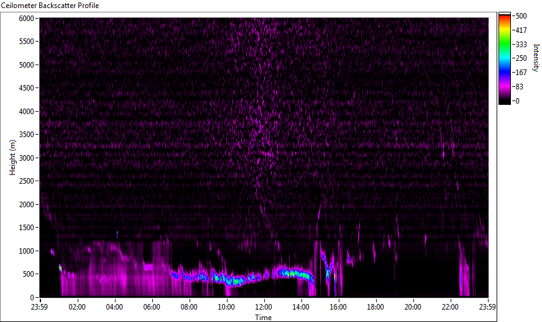Click the 3000 height axis value
Image resolution: width=542 pixels, height=322 pixels.
[26, 158]
